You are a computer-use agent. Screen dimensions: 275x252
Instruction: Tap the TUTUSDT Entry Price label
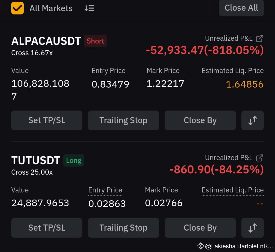tap(105, 190)
